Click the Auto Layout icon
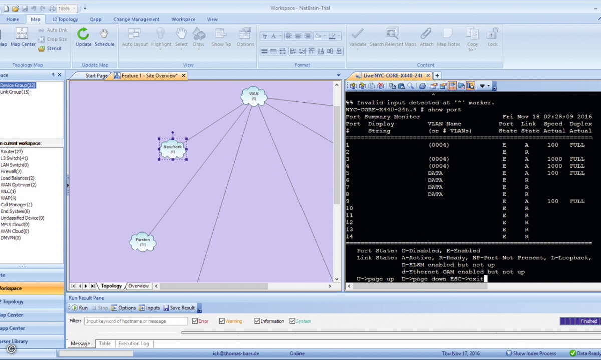This screenshot has height=360, width=601. click(134, 34)
